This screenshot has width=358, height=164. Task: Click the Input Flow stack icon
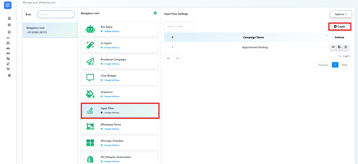pos(90,110)
